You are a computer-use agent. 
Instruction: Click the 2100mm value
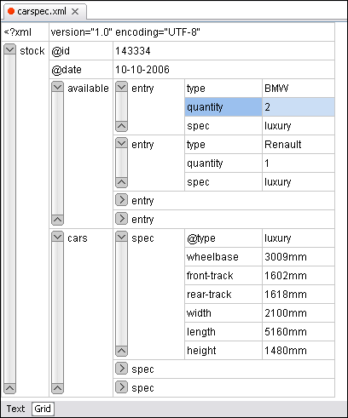coord(299,313)
